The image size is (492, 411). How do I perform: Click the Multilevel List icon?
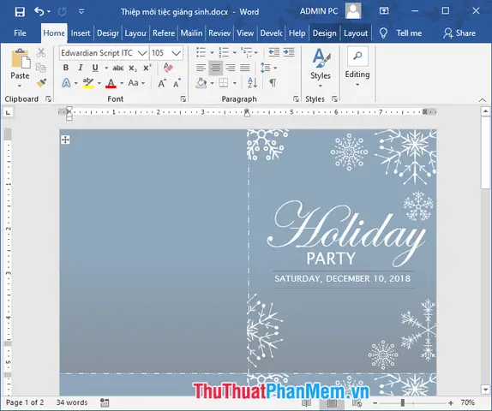(247, 52)
